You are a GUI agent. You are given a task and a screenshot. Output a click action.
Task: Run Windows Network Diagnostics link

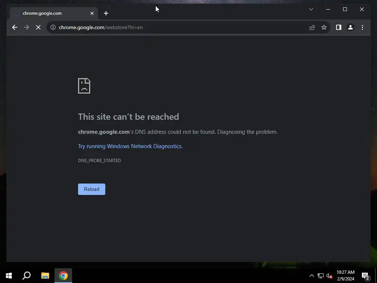[130, 146]
